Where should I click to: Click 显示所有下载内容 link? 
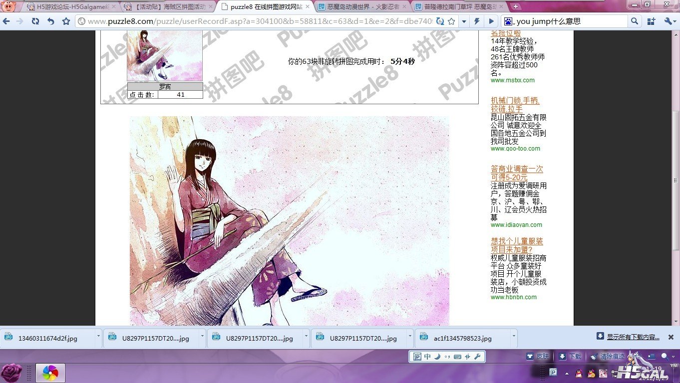click(633, 337)
